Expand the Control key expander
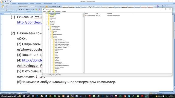This screenshot has width=175, height=98. pyautogui.click(x=50, y=31)
